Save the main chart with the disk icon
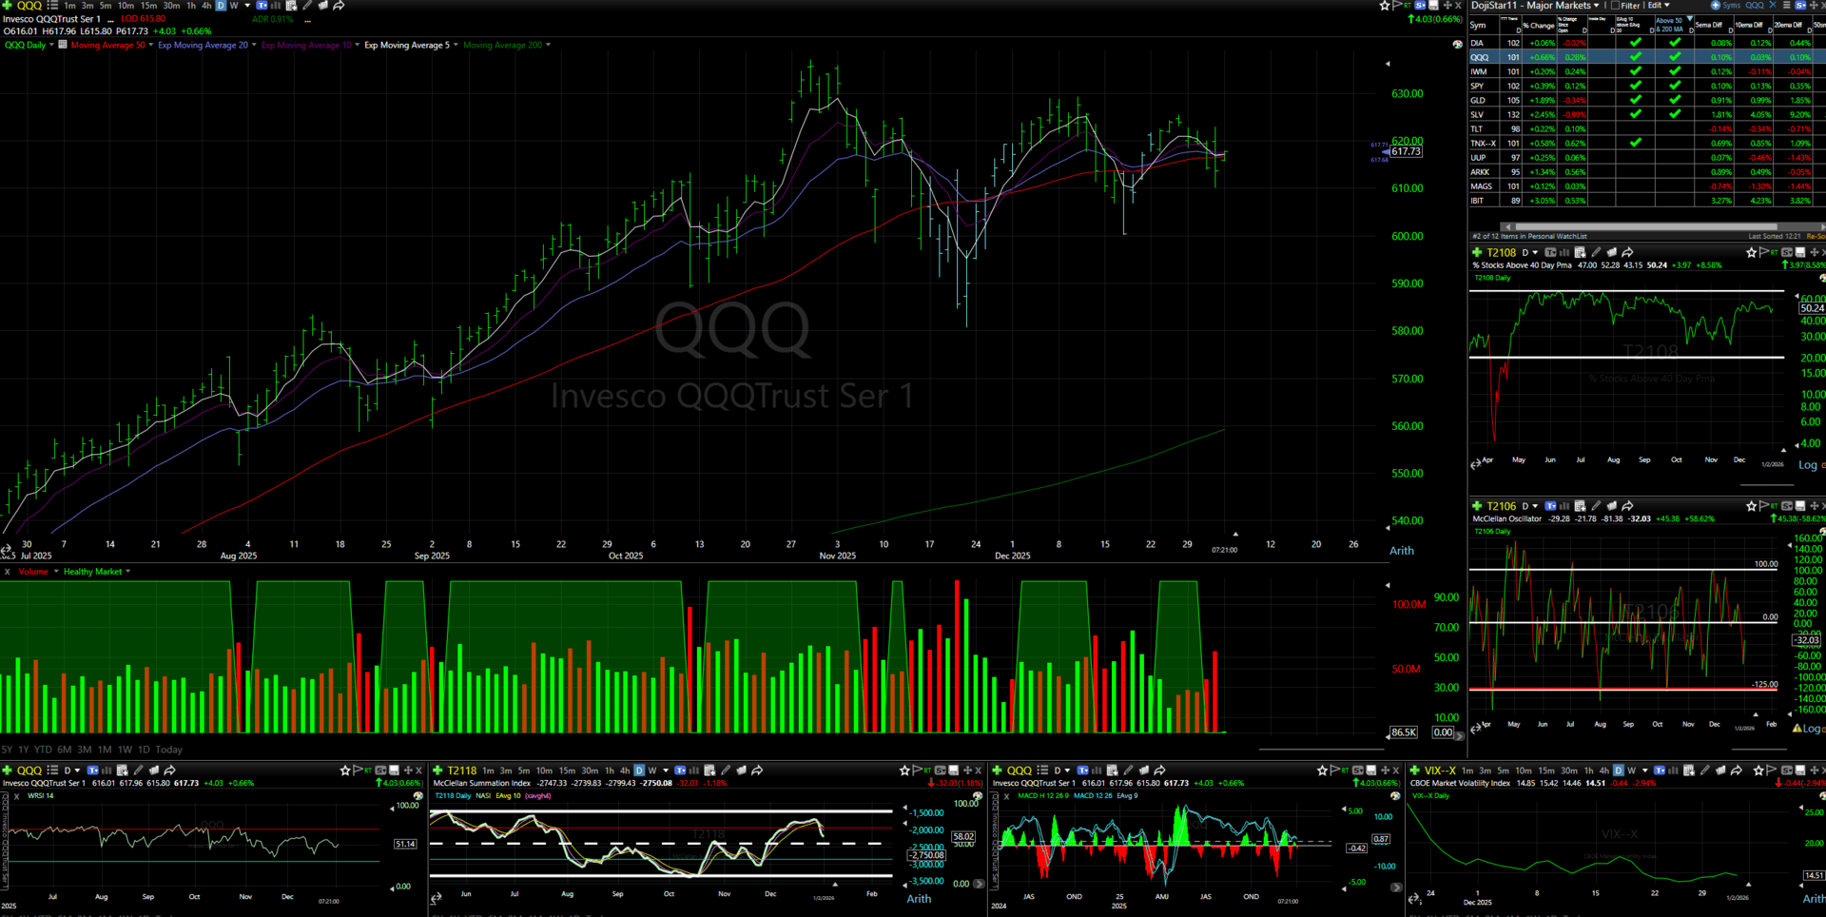Screen dimensions: 1826x917 point(1433,6)
